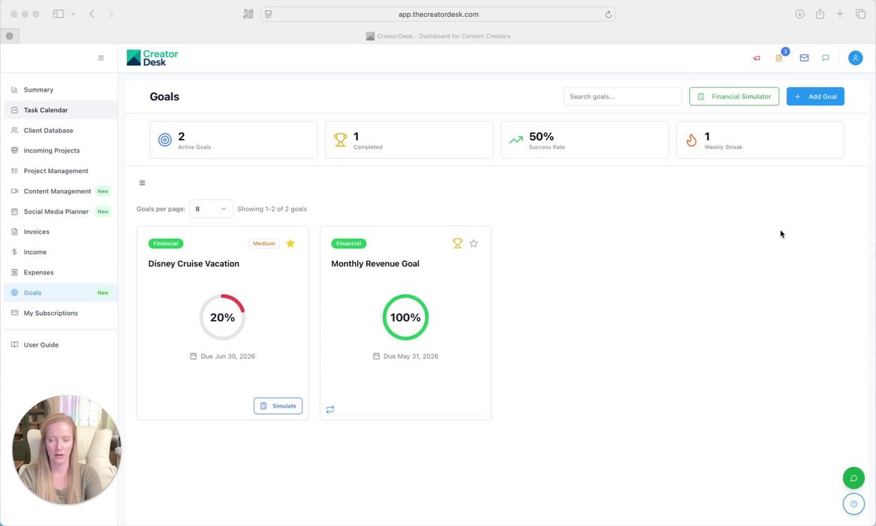Click the Disney Cruise Vacation title
Viewport: 876px width, 526px height.
click(x=194, y=263)
